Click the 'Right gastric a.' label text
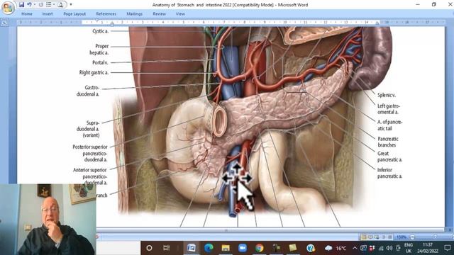 point(94,72)
